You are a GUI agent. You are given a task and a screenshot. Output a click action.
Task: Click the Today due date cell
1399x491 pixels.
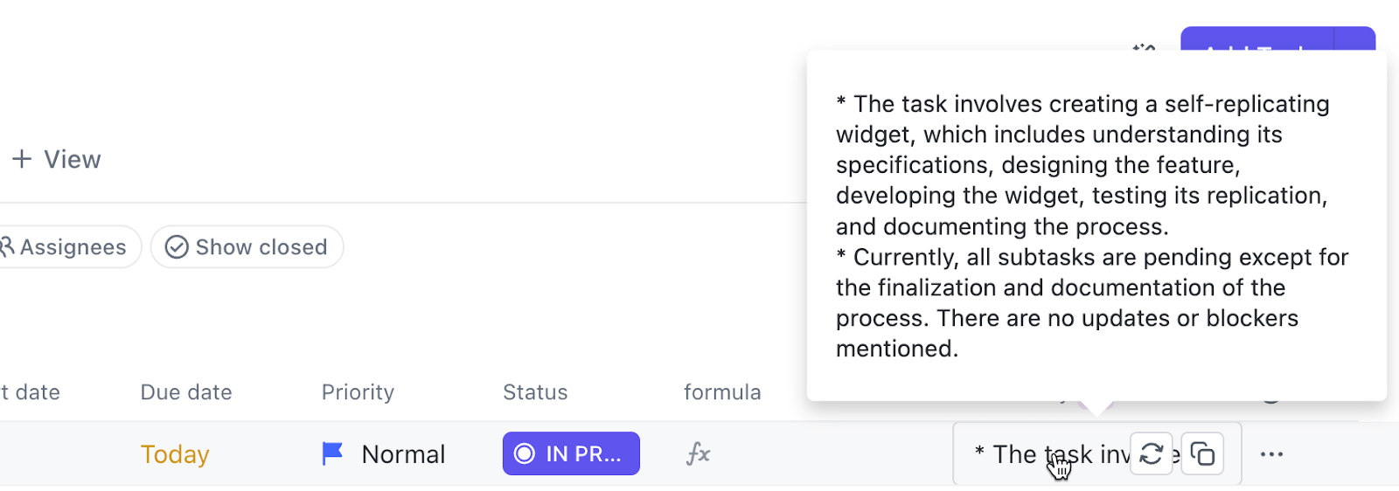(175, 454)
